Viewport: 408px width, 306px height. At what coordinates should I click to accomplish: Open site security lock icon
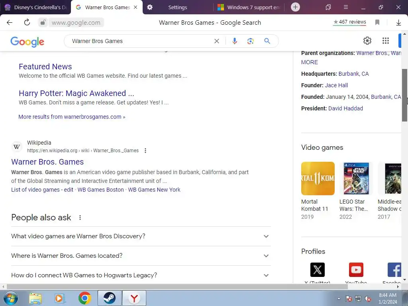coord(43,22)
